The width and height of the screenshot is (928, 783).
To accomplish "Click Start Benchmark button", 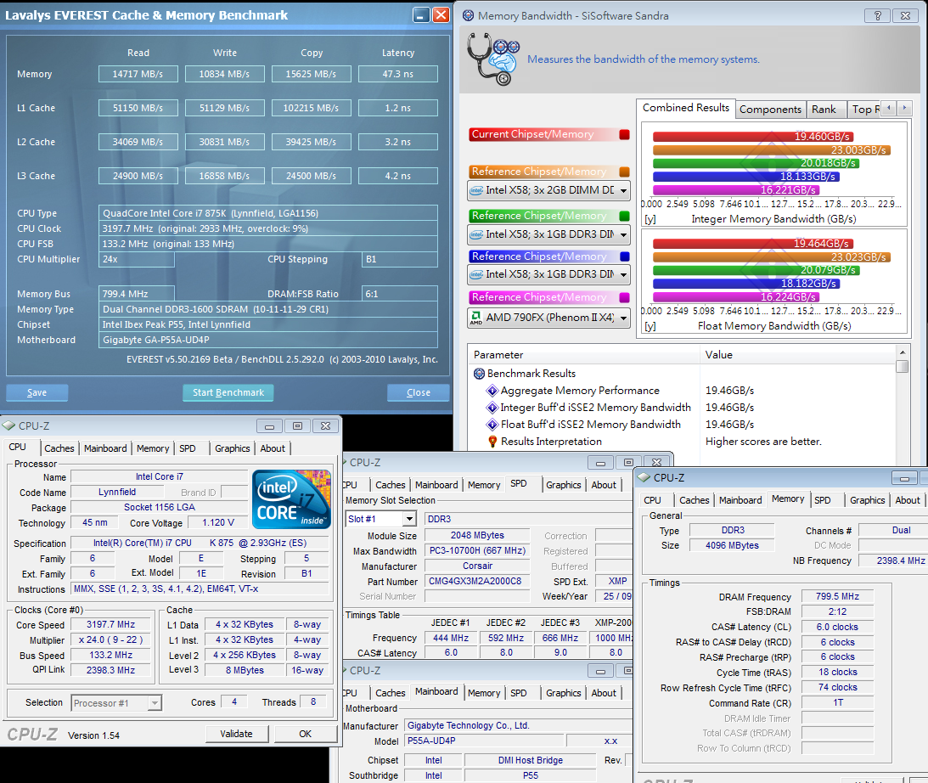I will coord(228,393).
